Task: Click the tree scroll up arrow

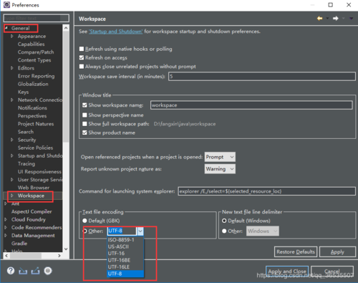Action: point(66,28)
